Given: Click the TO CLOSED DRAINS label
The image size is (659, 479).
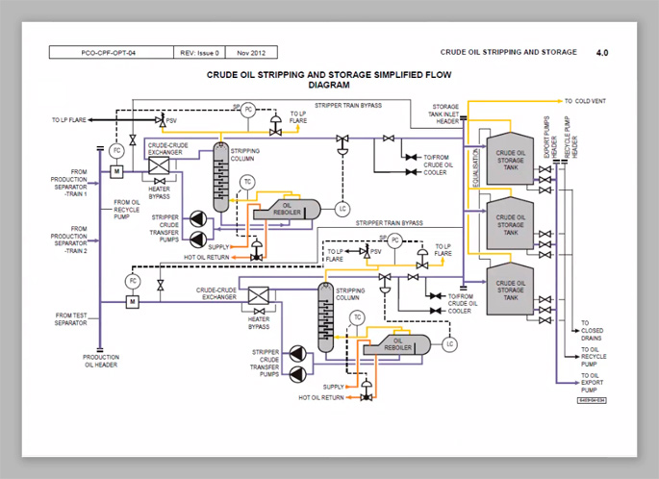Looking at the screenshot, I should (592, 330).
